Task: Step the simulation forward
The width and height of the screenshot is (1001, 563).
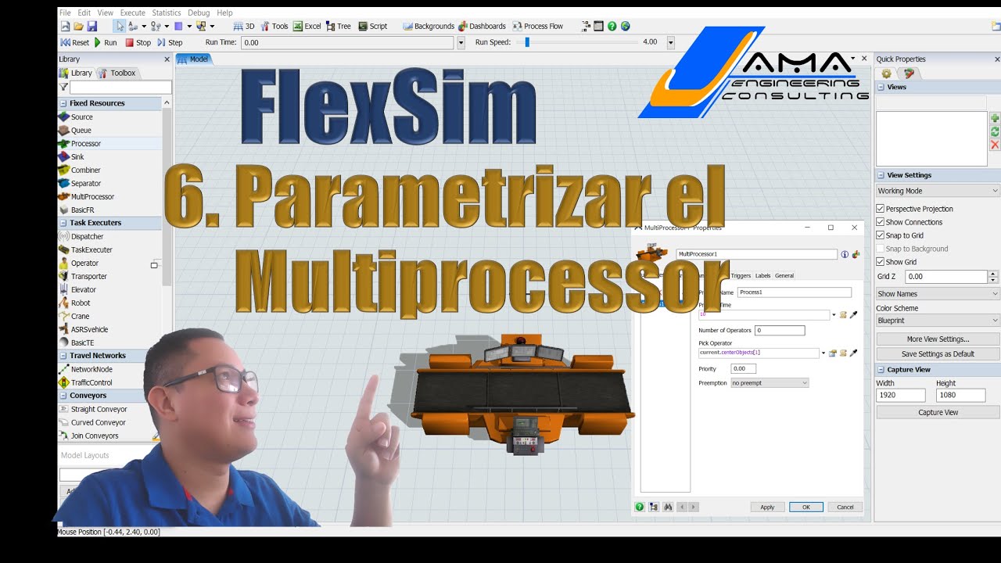Action: [x=170, y=42]
